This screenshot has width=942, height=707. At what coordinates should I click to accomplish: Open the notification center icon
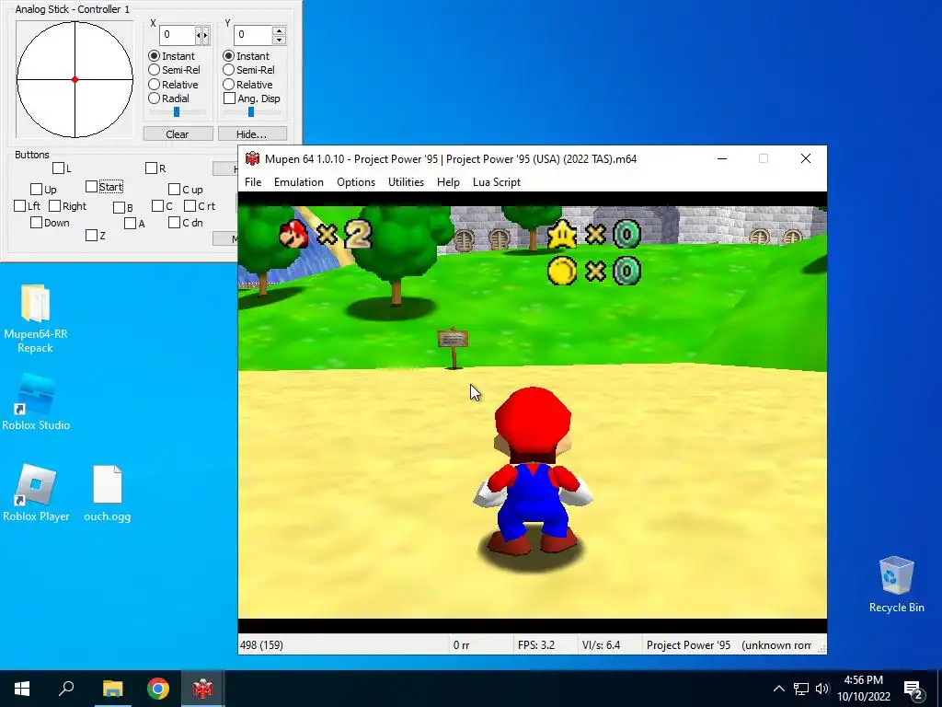point(913,689)
